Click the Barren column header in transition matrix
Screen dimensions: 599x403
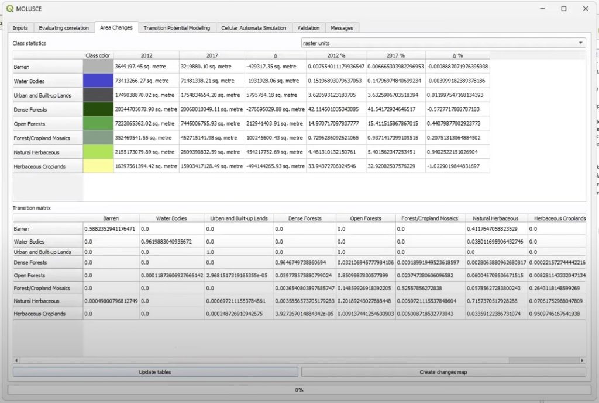click(111, 218)
